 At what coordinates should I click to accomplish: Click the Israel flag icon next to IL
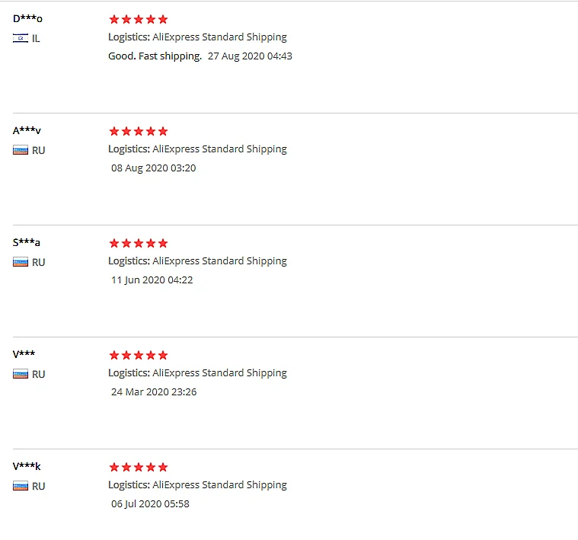(21, 38)
